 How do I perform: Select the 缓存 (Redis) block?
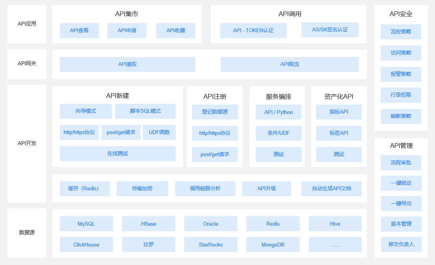pyautogui.click(x=85, y=189)
